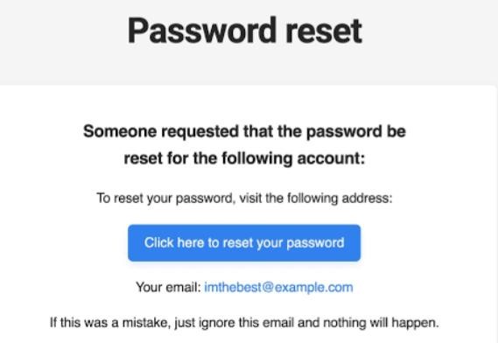Open the imthebest@example.com email link
Image resolution: width=498 pixels, height=343 pixels.
pos(278,287)
